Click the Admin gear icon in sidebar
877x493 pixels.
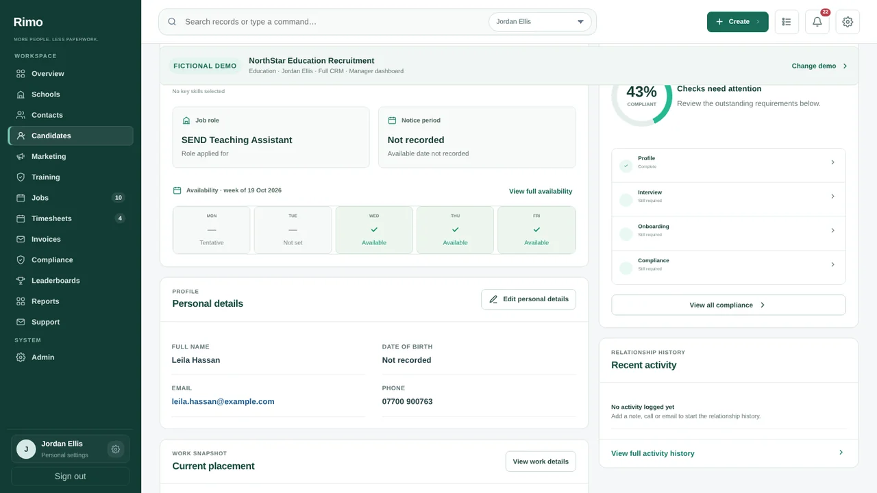21,357
